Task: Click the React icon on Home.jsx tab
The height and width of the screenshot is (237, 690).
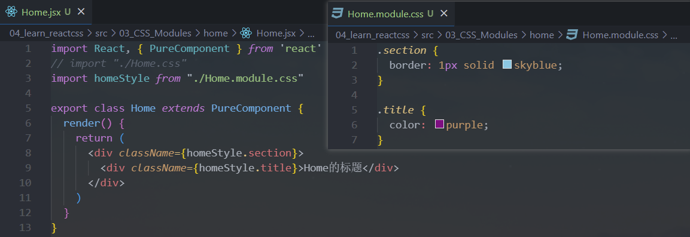Action: pyautogui.click(x=11, y=12)
